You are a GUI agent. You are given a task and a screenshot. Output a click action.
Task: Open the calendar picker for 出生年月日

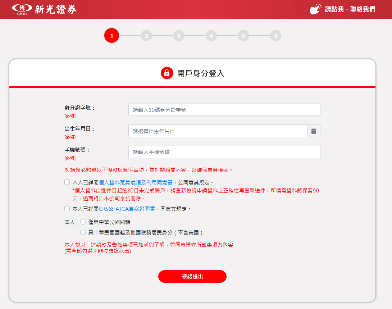point(314,131)
